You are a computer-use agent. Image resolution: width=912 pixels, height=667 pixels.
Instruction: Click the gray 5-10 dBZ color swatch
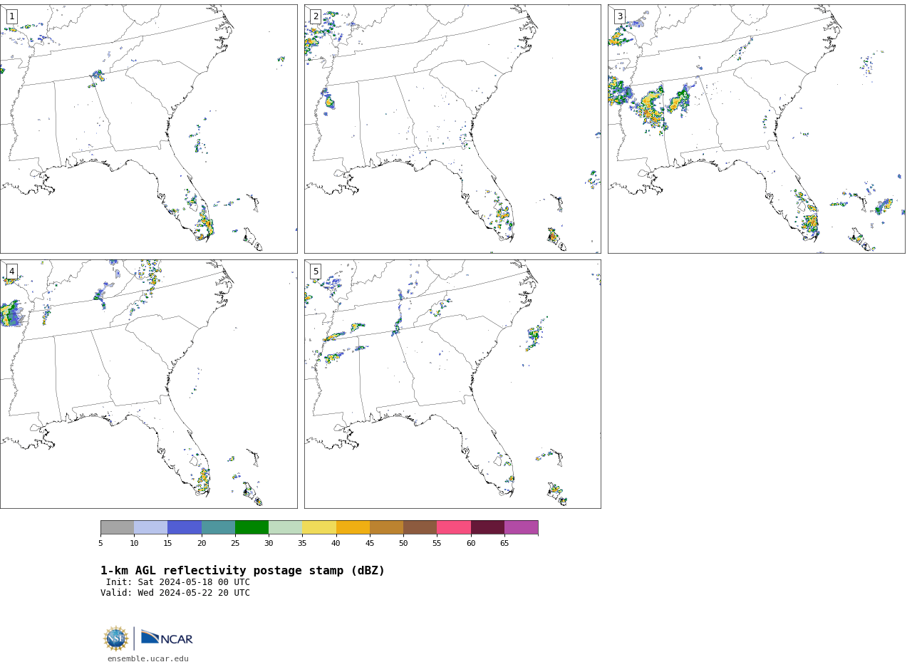point(117,527)
